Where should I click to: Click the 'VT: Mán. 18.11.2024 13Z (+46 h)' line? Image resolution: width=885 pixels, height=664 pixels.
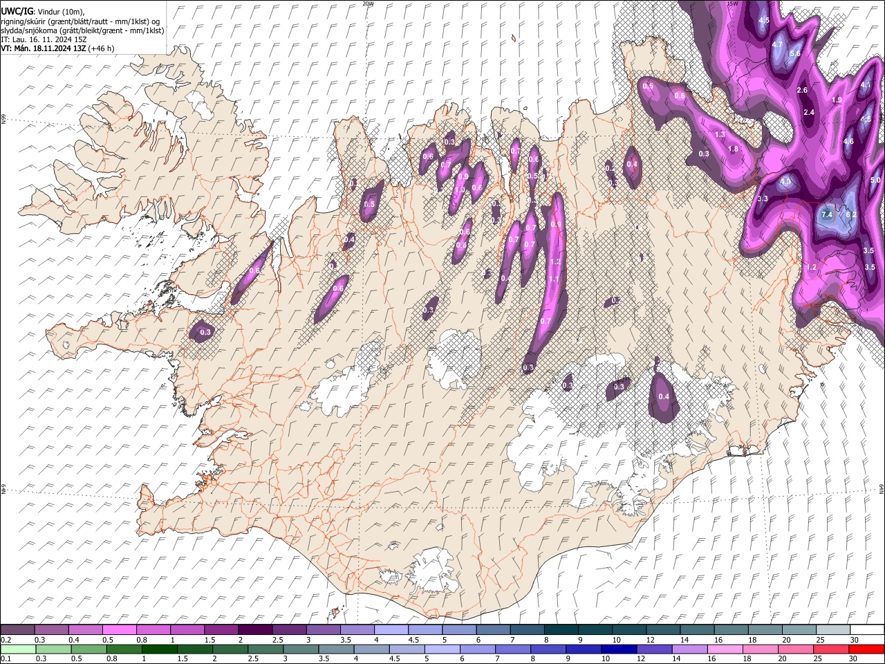click(x=58, y=48)
